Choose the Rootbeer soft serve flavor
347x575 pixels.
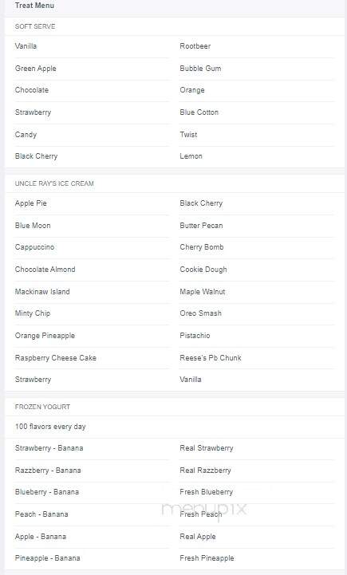[195, 46]
